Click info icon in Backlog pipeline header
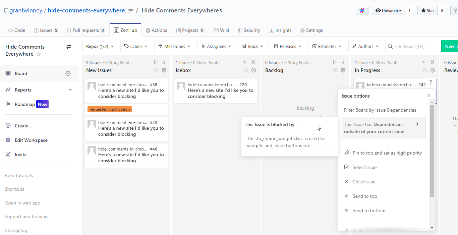The image size is (458, 235). 335,70
